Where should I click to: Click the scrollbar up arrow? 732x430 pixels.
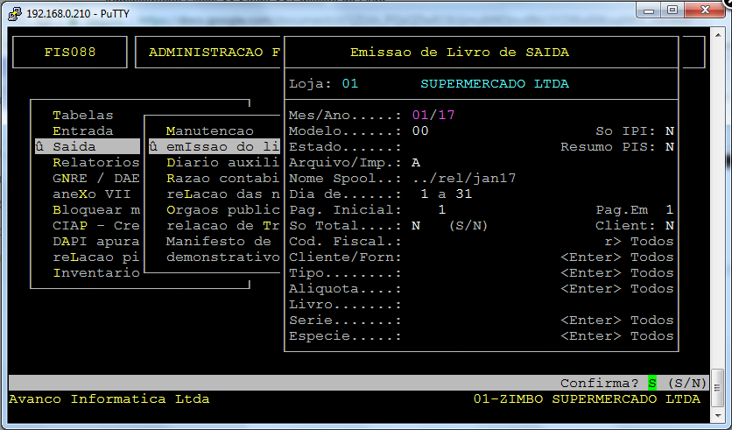pos(717,38)
